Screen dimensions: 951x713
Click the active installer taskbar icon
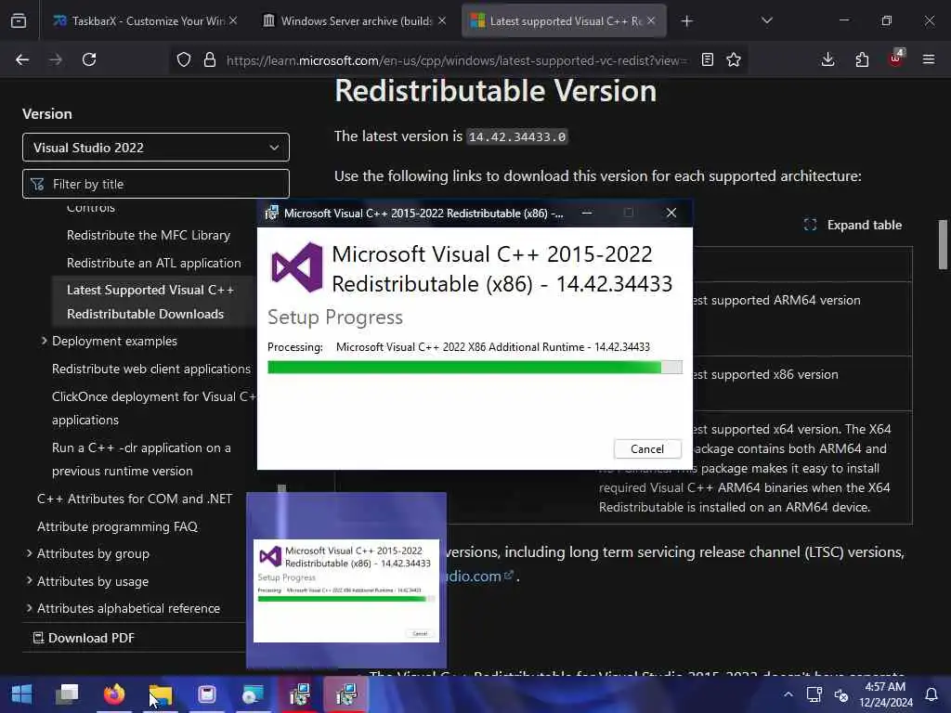click(345, 694)
